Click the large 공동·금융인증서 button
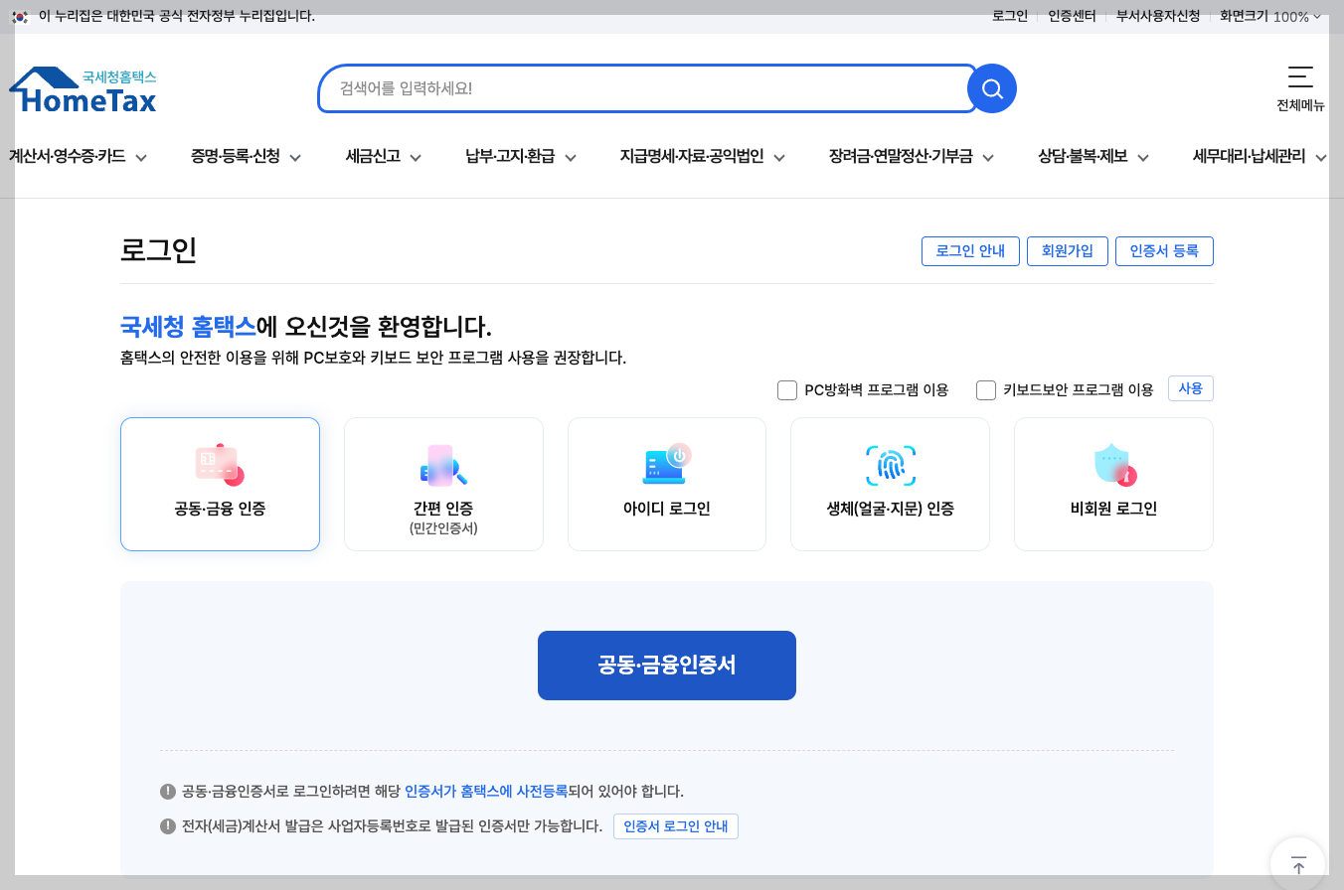The image size is (1344, 890). point(667,666)
